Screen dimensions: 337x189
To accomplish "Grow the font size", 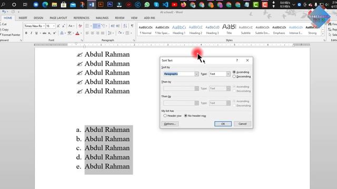I will coord(58,26).
